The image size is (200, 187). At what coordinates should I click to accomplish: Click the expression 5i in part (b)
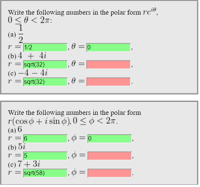22,146
